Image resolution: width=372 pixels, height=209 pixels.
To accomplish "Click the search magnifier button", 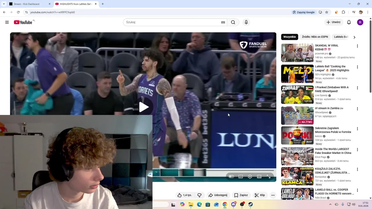I will pos(233,22).
